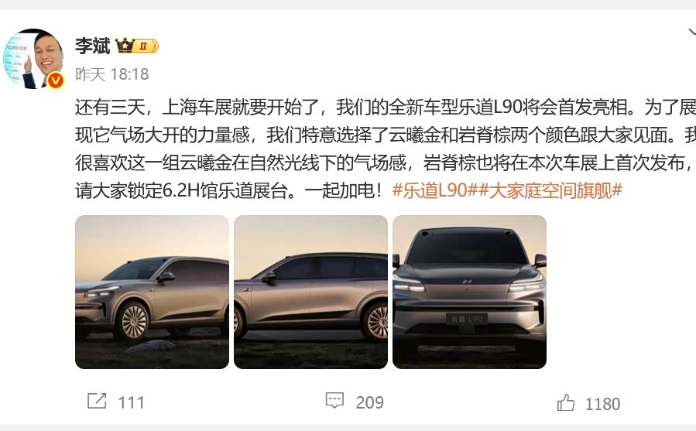View post timestamp 昨天 18:18
The image size is (696, 431).
click(111, 74)
